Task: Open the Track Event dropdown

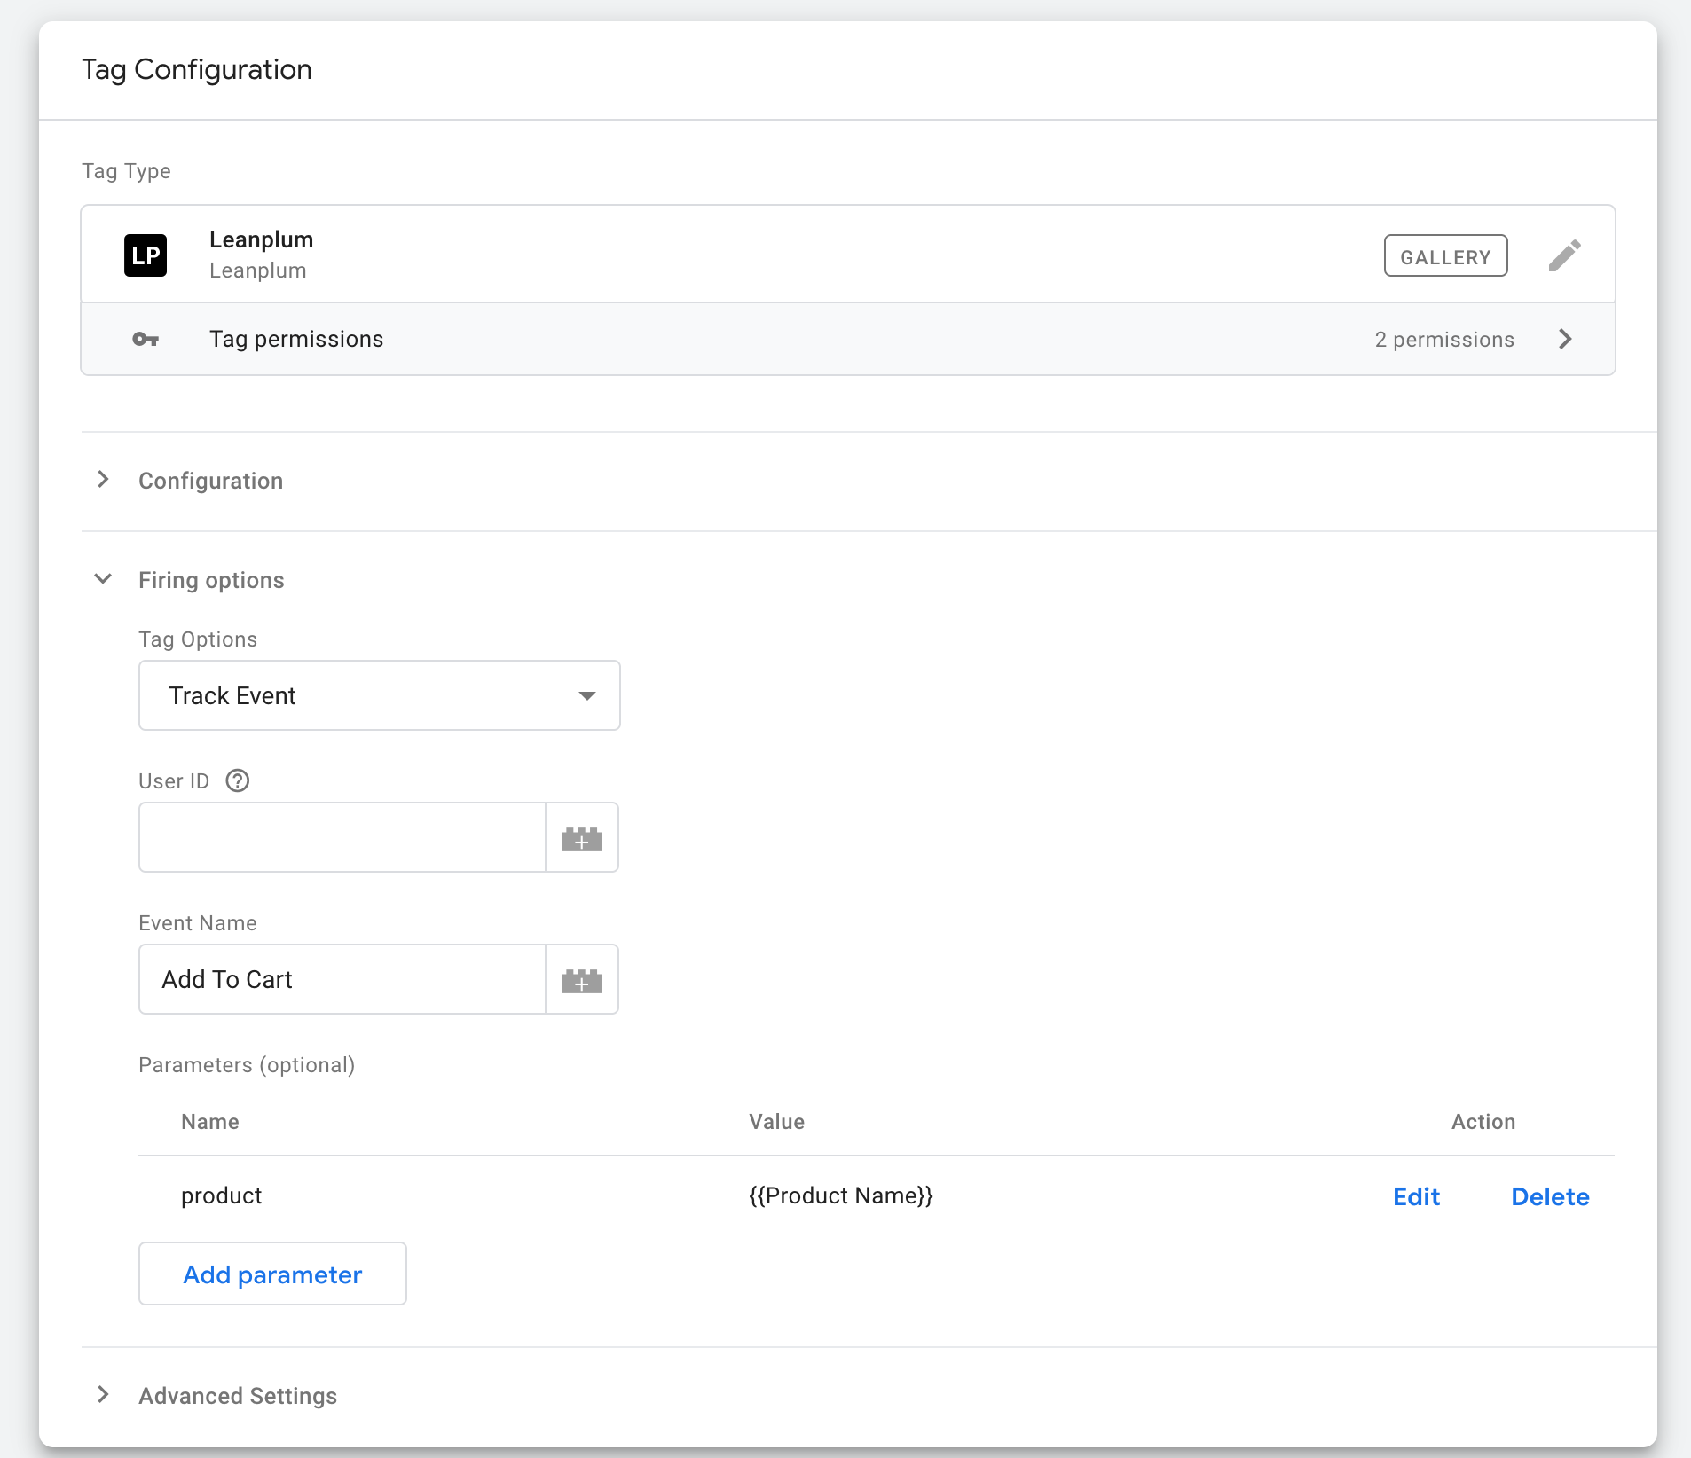Action: coord(380,695)
